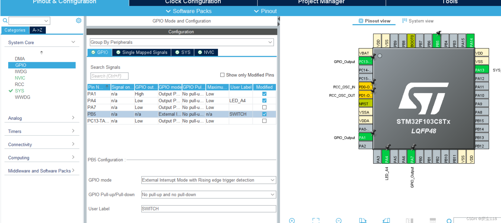Image resolution: width=501 pixels, height=223 pixels.
Task: Sort table by User Label column header
Action: coord(241,87)
